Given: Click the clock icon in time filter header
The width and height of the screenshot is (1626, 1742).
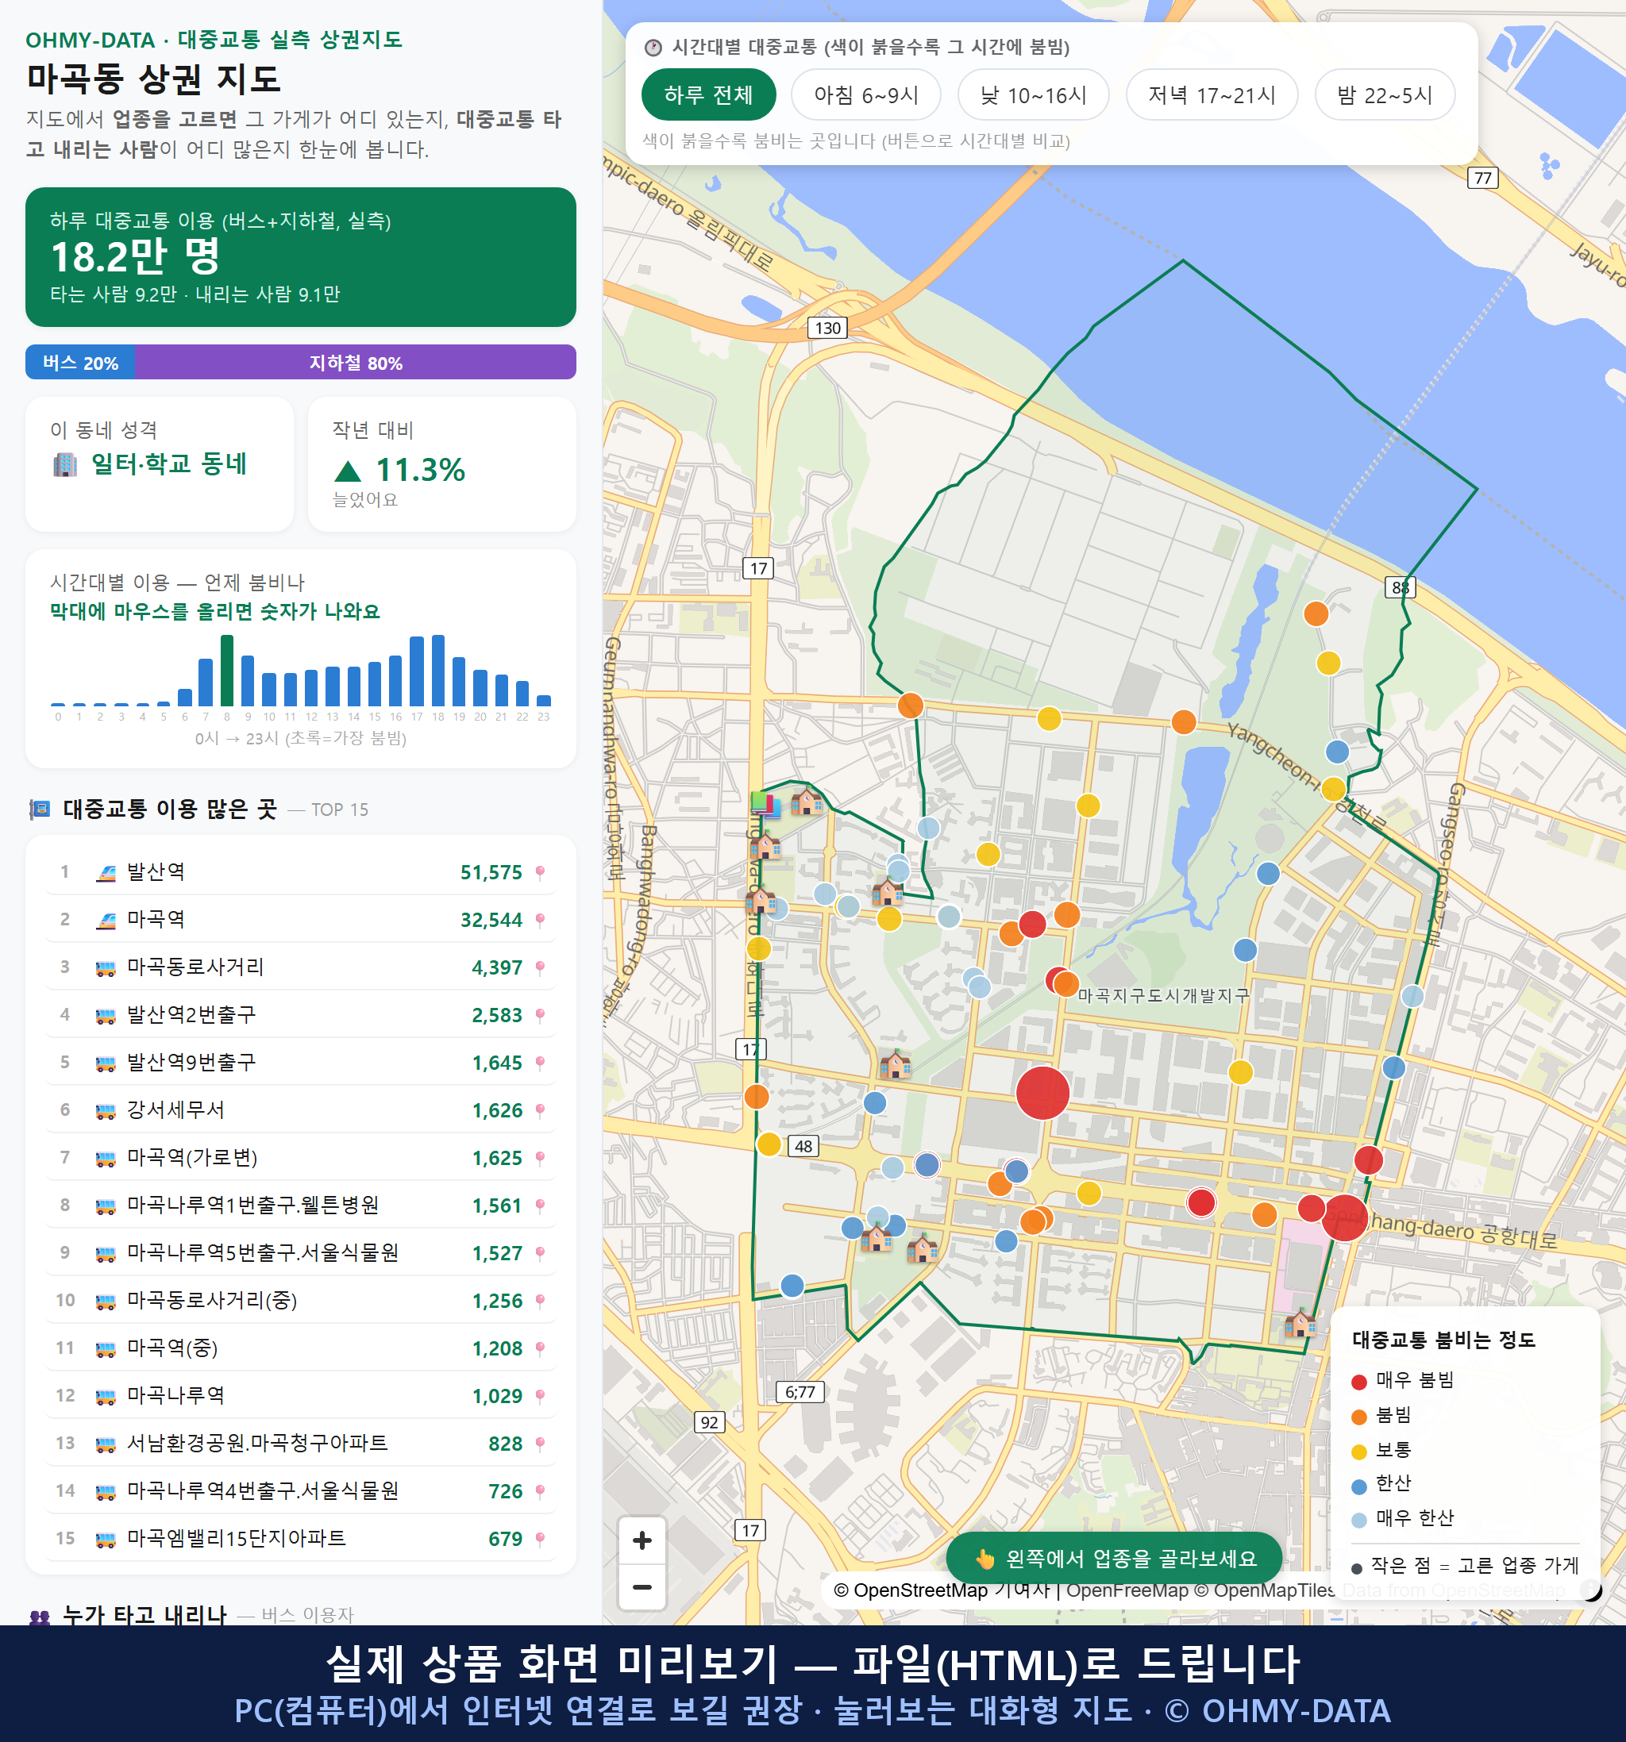Looking at the screenshot, I should 652,48.
